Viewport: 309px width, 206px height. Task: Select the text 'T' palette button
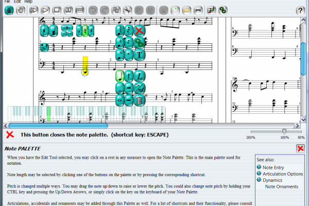click(139, 54)
